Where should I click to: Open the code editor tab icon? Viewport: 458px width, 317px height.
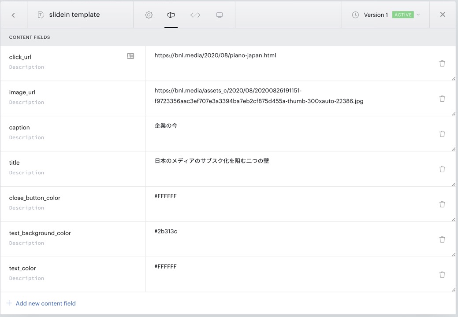(x=195, y=15)
